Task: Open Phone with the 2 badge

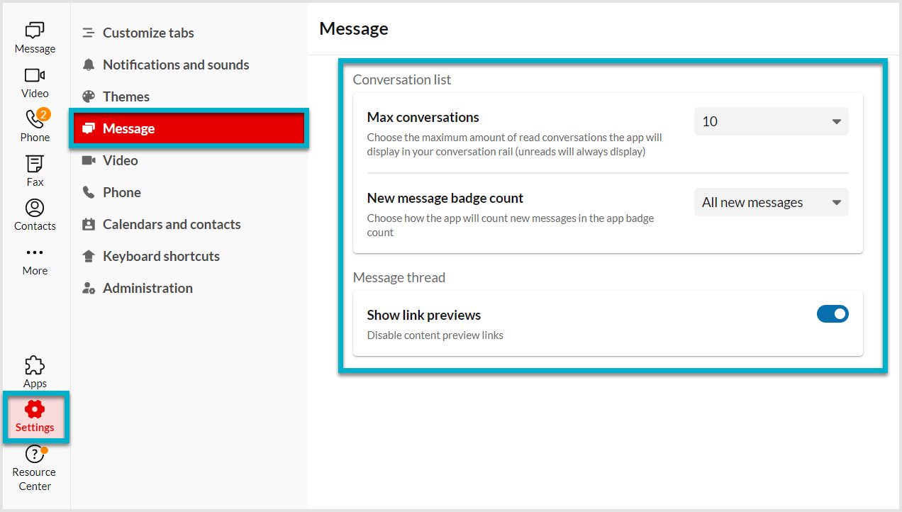Action: (35, 125)
